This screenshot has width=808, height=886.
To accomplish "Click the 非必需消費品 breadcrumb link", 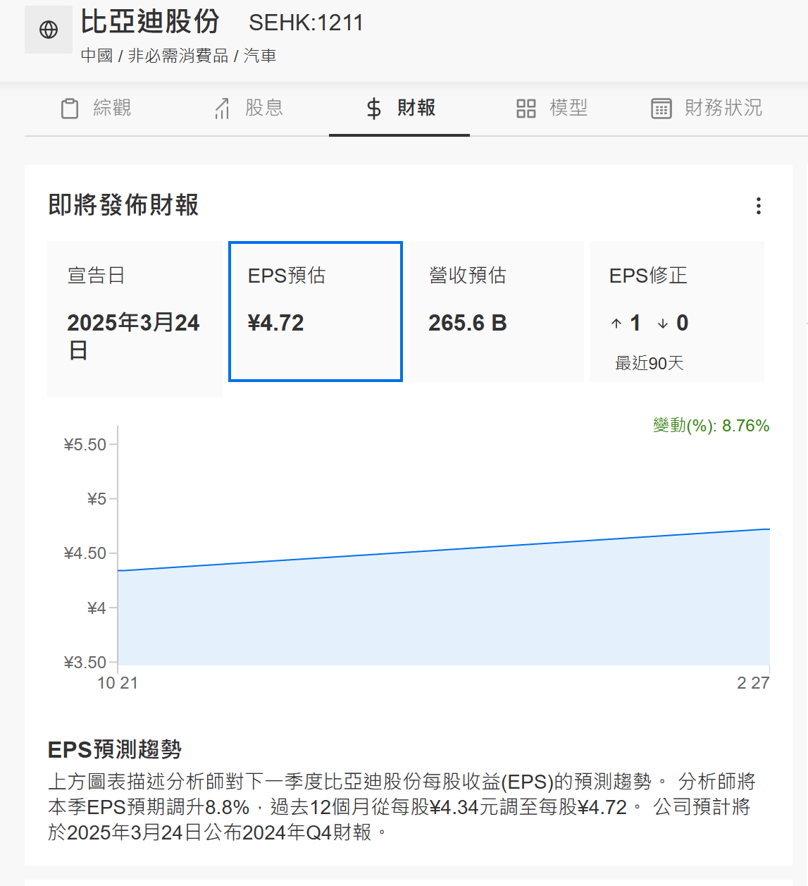I will 178,56.
